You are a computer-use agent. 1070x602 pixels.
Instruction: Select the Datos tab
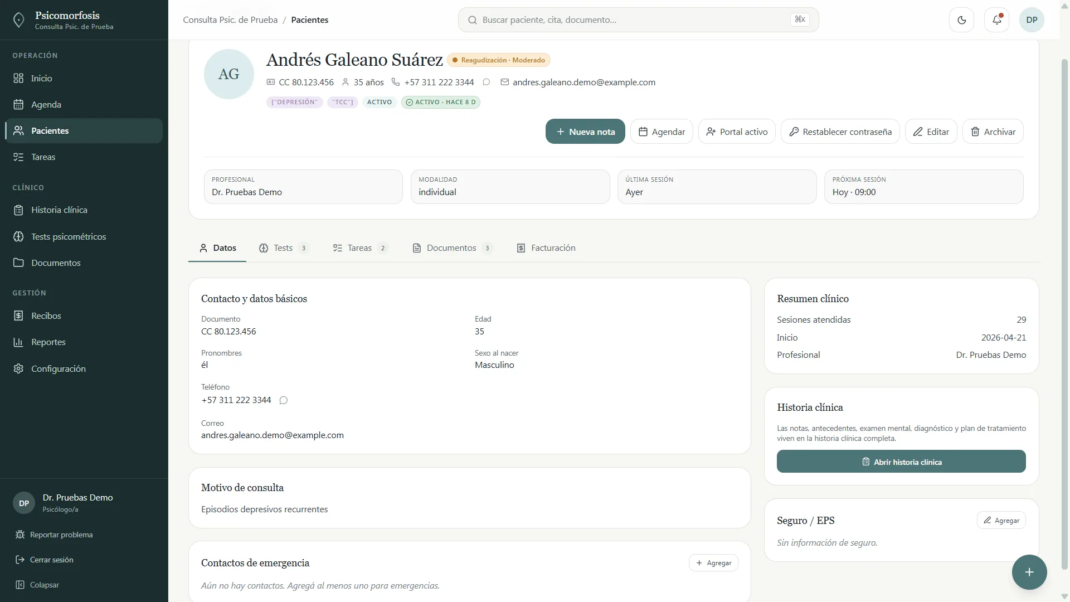(218, 248)
